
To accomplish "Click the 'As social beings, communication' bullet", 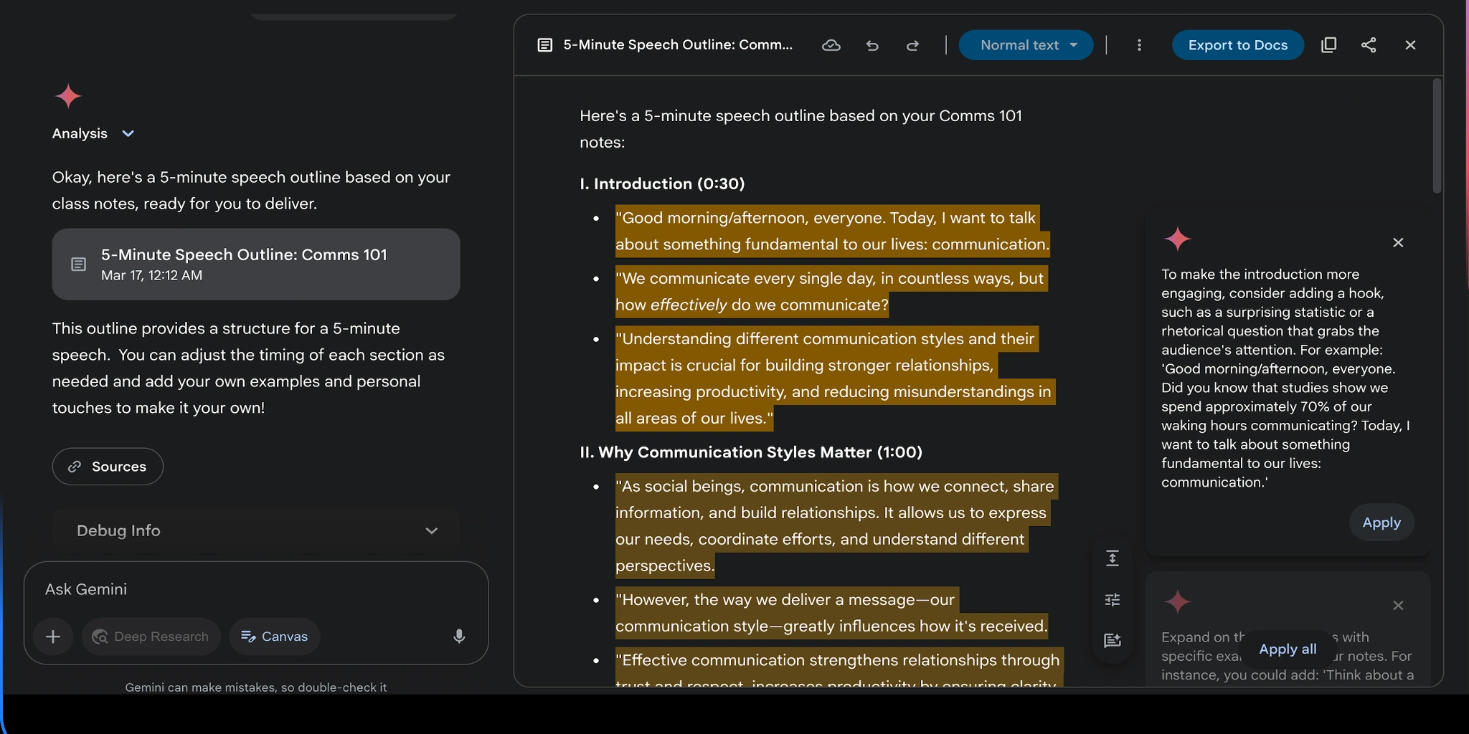I will pos(836,525).
